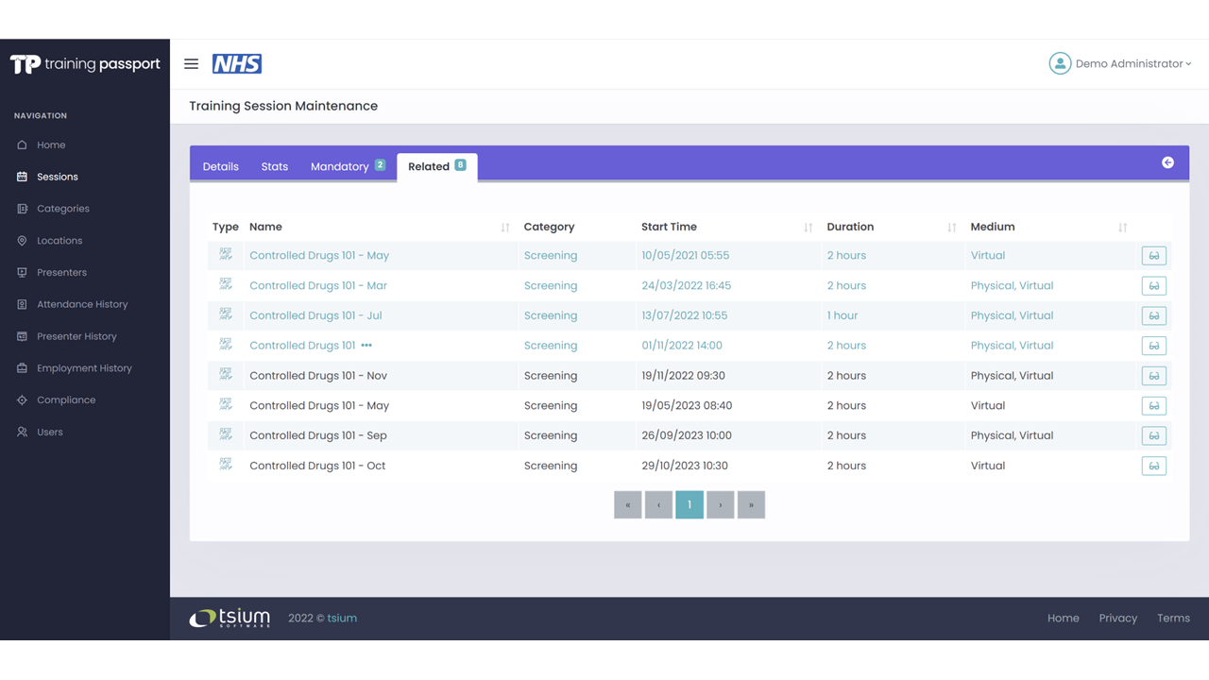Open the footer Home link
The width and height of the screenshot is (1209, 680).
1064,619
